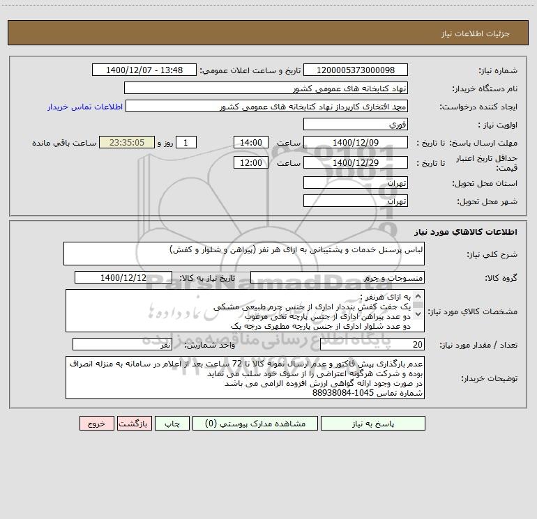
Task: Click the announcement date field 1400/12/07 - 13:48
Action: pyautogui.click(x=144, y=70)
